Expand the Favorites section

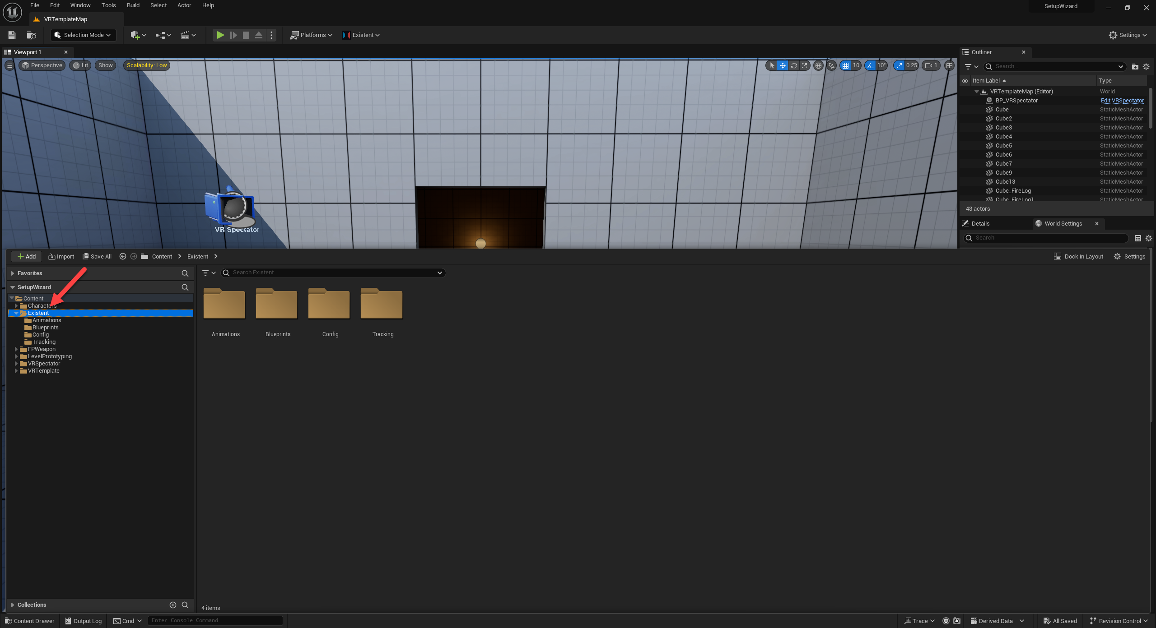[x=13, y=273]
